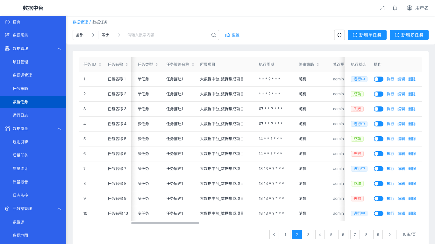Click 编辑 for 任务名称 5
The width and height of the screenshot is (435, 244).
401,139
